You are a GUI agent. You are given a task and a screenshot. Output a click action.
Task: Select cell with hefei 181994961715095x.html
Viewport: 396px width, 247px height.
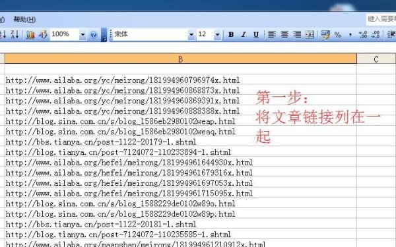(x=181, y=193)
